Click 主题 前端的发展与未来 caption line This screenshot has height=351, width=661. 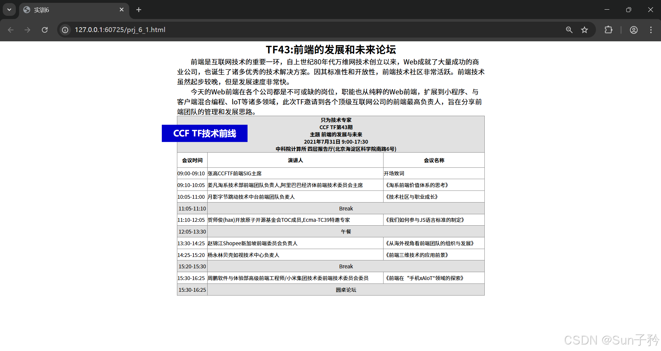(x=336, y=135)
